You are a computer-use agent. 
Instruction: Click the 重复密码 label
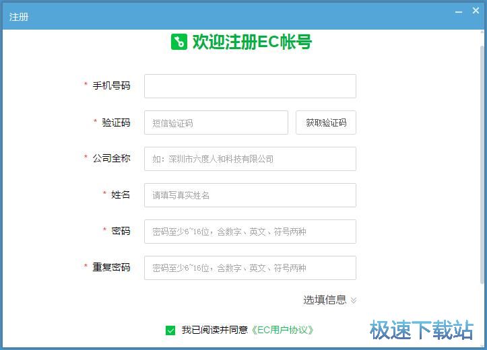pyautogui.click(x=111, y=267)
